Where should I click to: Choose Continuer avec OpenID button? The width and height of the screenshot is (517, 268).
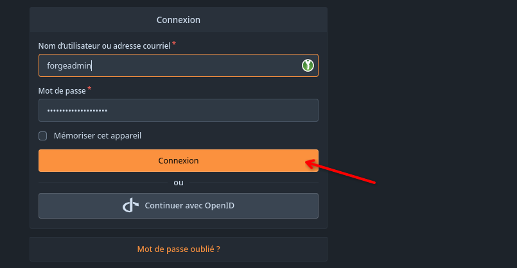click(179, 205)
